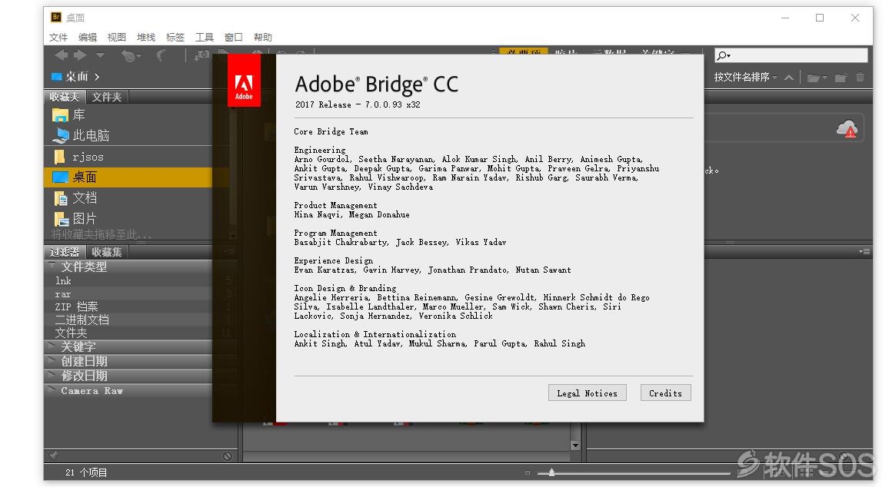Open the recent files boomerang-clock dropdown
889x487 pixels.
point(131,55)
